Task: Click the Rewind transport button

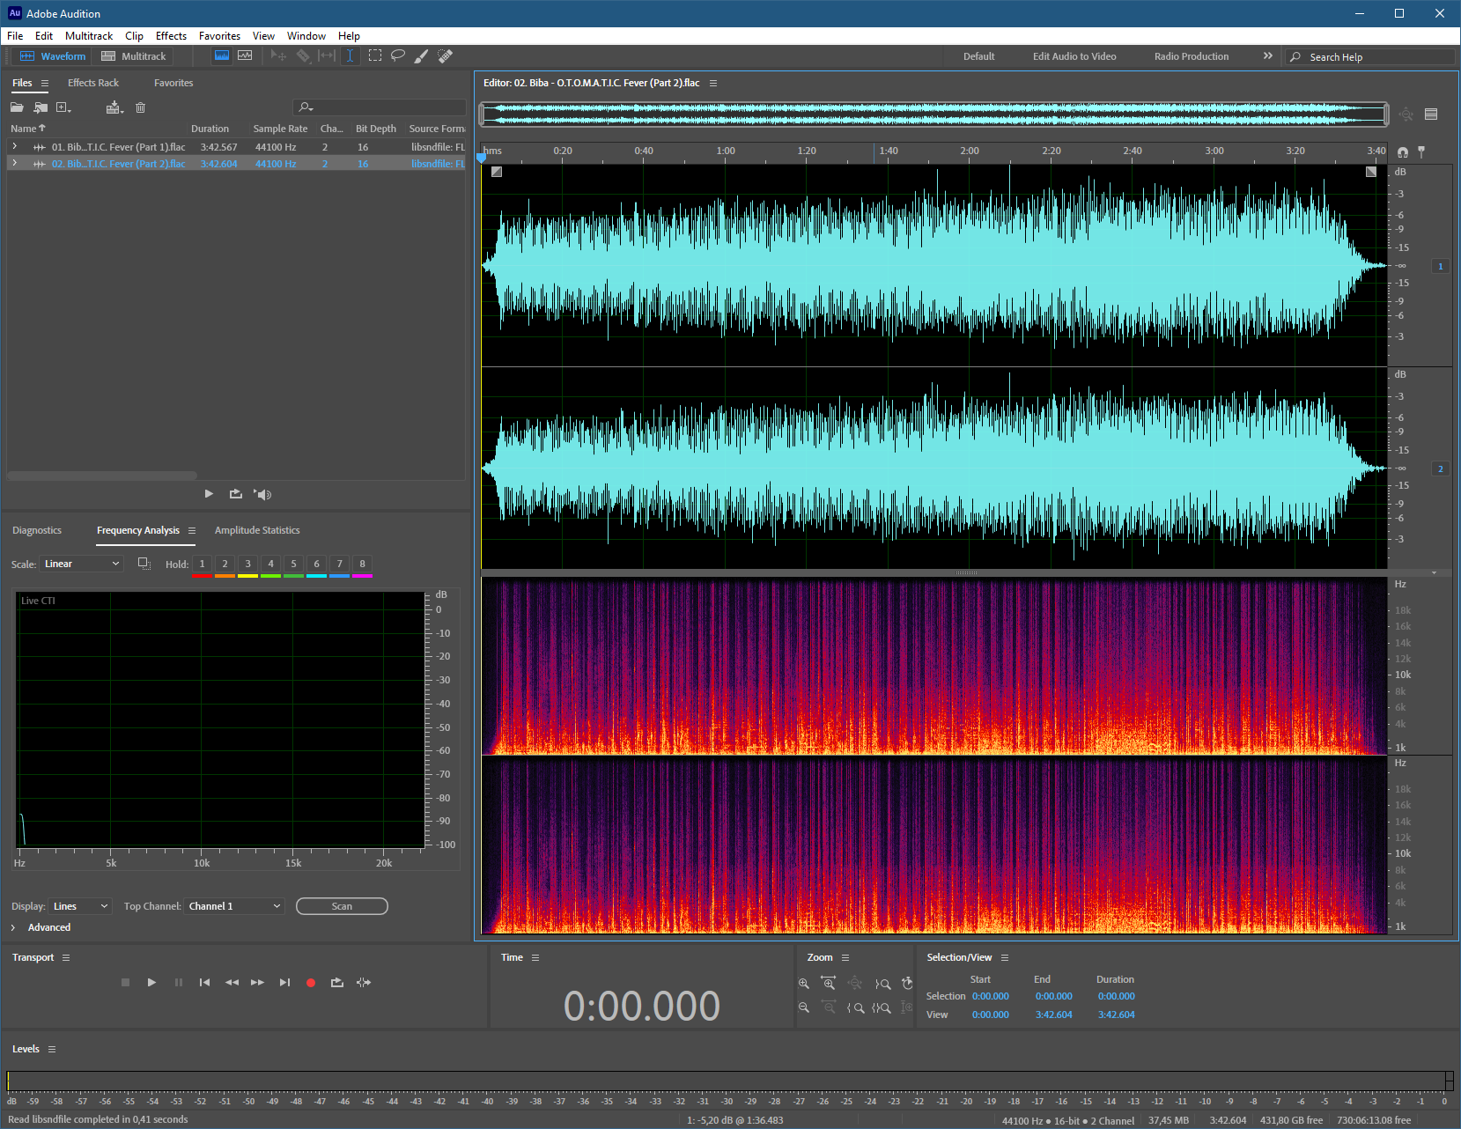Action: click(232, 982)
